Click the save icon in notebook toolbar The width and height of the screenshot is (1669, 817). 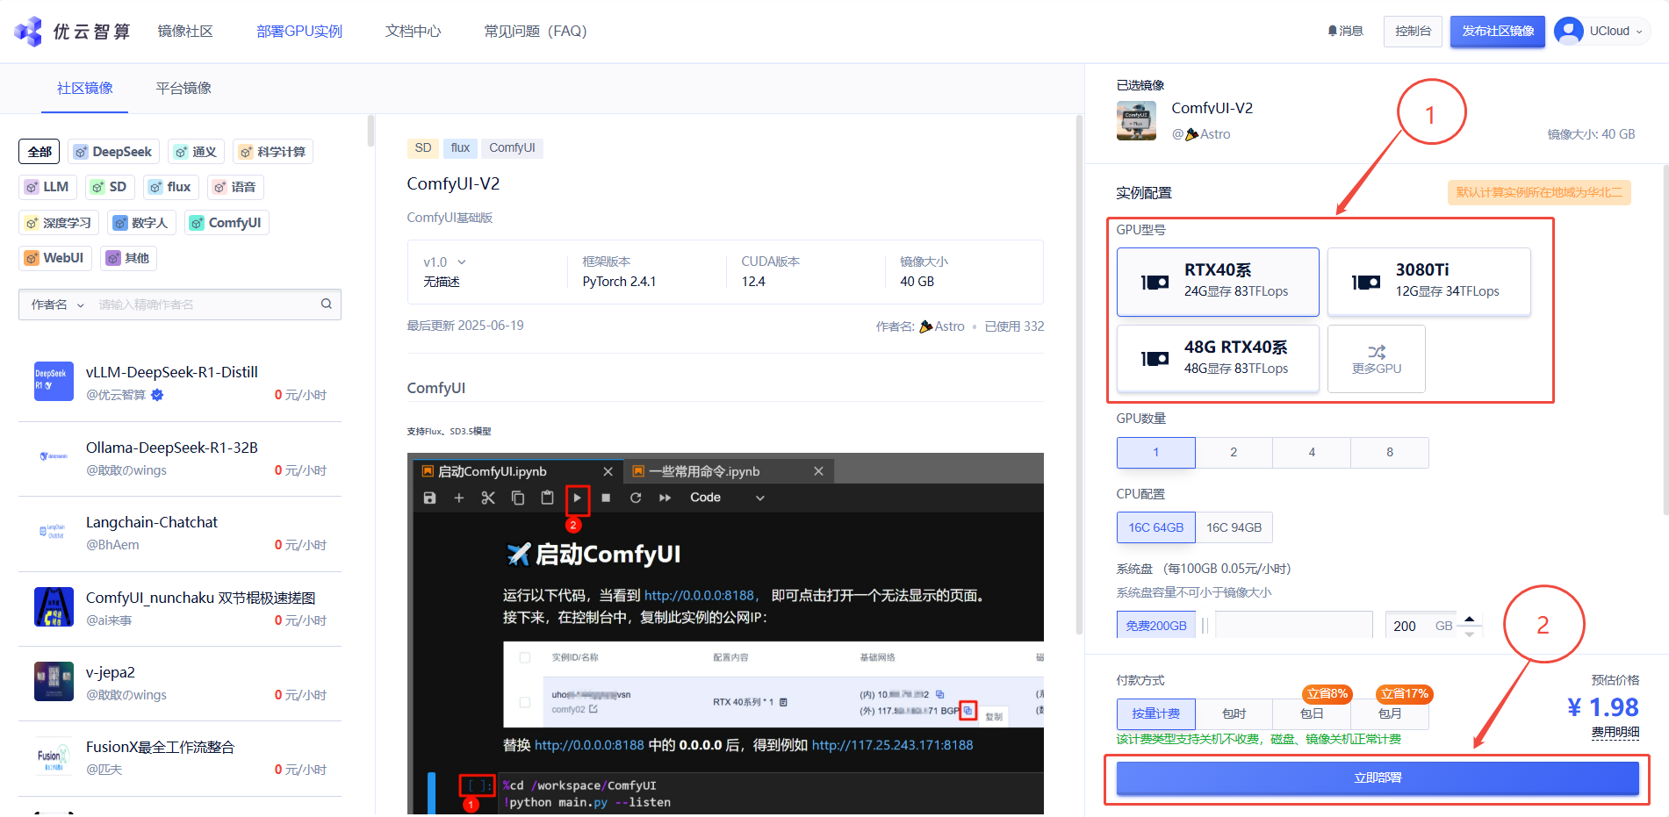click(429, 498)
